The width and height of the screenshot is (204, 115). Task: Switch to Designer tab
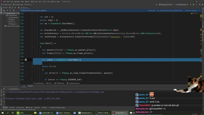point(30,86)
